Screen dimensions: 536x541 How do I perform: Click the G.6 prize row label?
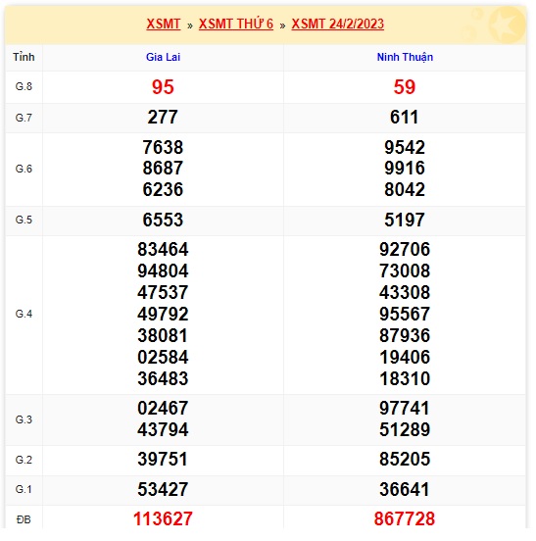coord(24,169)
